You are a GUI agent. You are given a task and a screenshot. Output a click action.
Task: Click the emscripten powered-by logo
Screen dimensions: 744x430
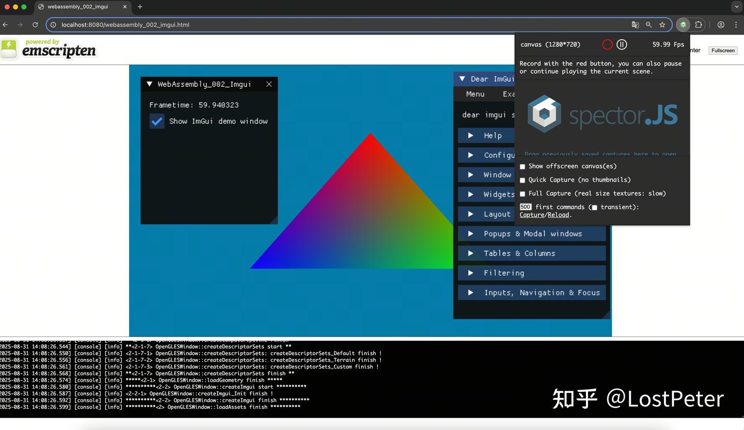pos(49,49)
